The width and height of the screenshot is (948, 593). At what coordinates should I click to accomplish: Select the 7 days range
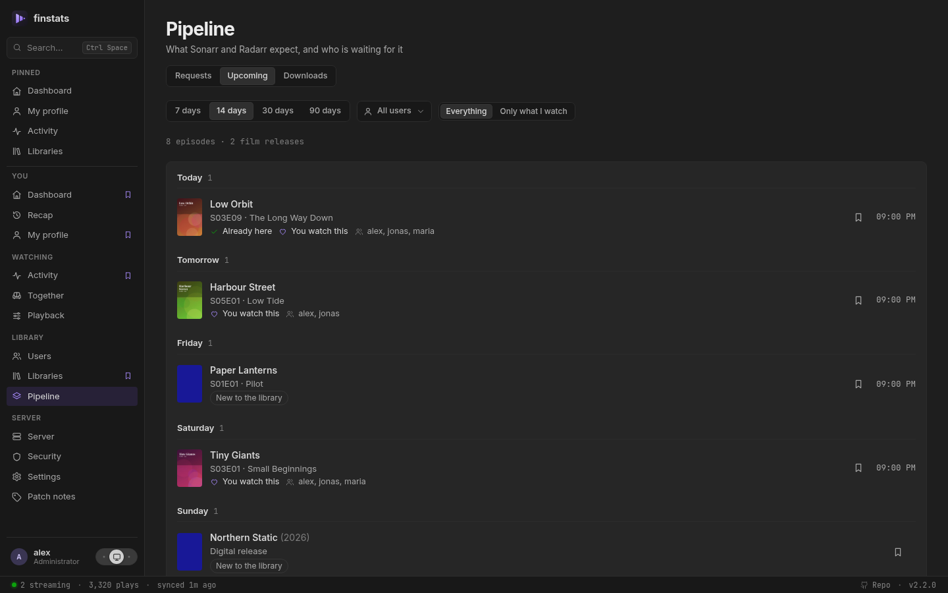(188, 111)
